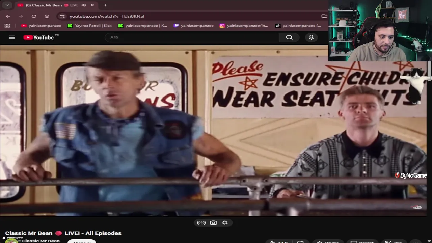432x243 pixels.
Task: Start voice search with microphone icon
Action: coord(311,37)
